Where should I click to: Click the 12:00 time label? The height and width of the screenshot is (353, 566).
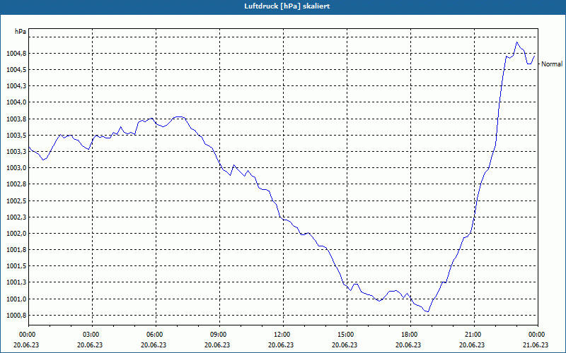coord(281,335)
